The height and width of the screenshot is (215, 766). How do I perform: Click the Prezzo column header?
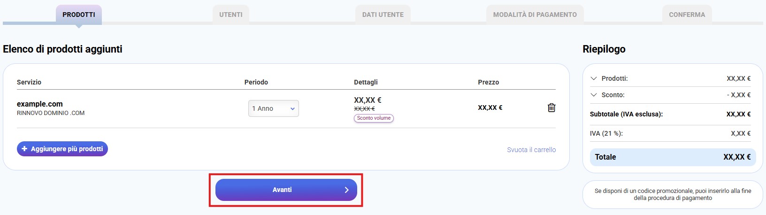488,82
